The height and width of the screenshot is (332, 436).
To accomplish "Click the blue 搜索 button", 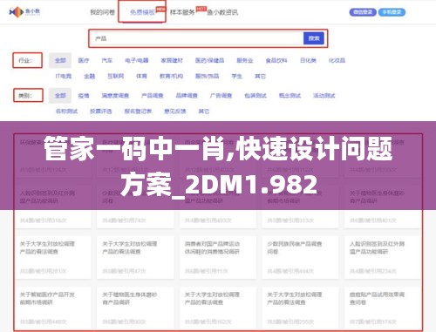I will [x=314, y=38].
